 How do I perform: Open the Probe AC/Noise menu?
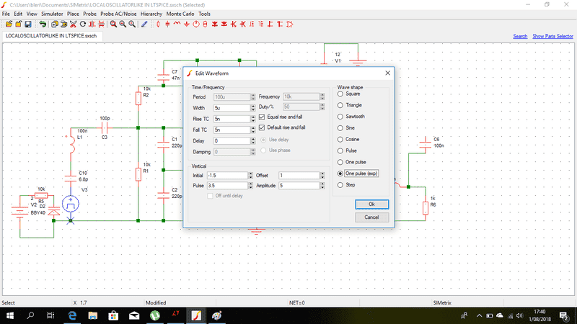point(118,14)
